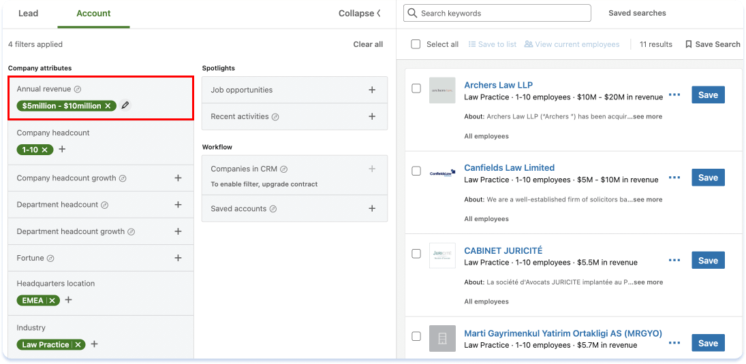The width and height of the screenshot is (746, 364).
Task: Expand the Saved accounts filter
Action: click(x=372, y=209)
